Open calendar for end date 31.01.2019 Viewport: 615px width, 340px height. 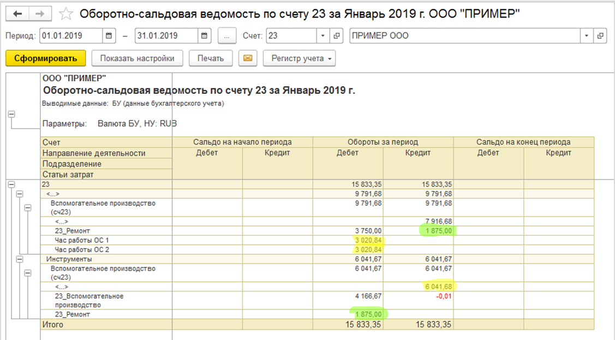click(204, 36)
